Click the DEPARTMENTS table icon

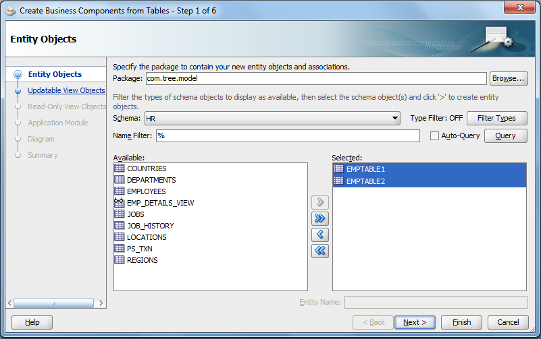click(119, 179)
